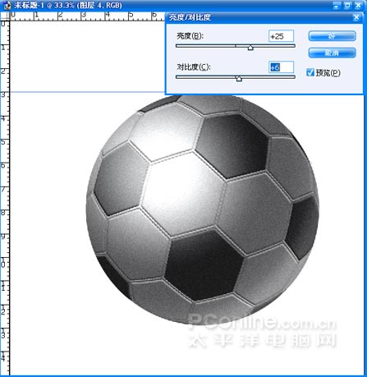Click the 对比度 contrast slider handle
The image size is (367, 377).
point(239,79)
